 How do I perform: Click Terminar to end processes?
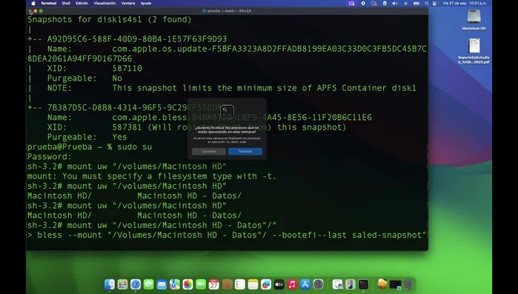coord(245,151)
